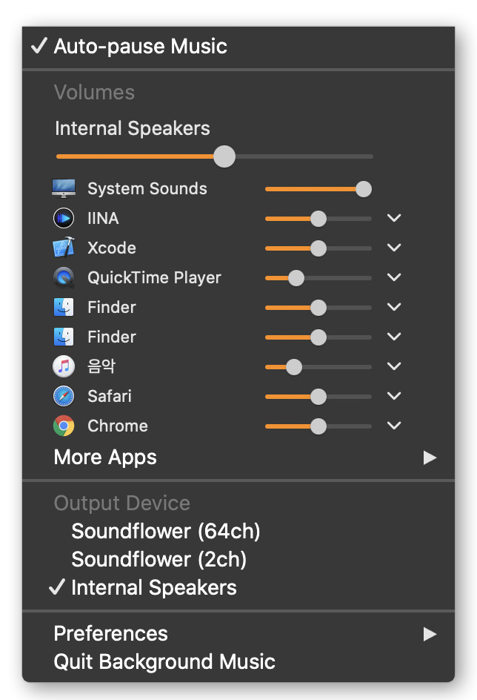Image resolution: width=477 pixels, height=700 pixels.
Task: Open the More Apps submenu
Action: (x=238, y=458)
